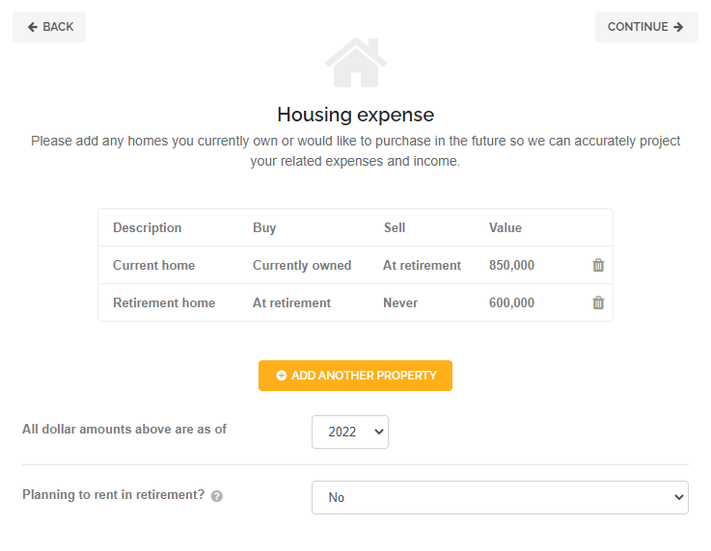Select the Current home description cell
Image resolution: width=711 pixels, height=551 pixels.
pos(153,265)
